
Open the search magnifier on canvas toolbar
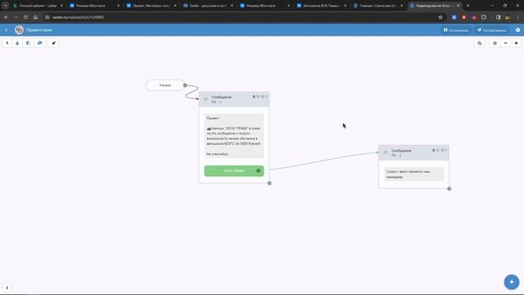(480, 43)
